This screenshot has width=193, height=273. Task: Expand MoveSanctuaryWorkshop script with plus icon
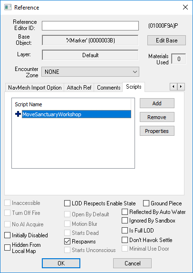(18, 114)
